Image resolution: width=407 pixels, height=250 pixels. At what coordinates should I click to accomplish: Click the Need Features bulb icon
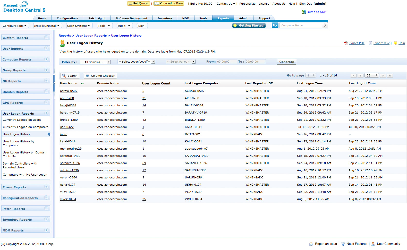coord(343,244)
